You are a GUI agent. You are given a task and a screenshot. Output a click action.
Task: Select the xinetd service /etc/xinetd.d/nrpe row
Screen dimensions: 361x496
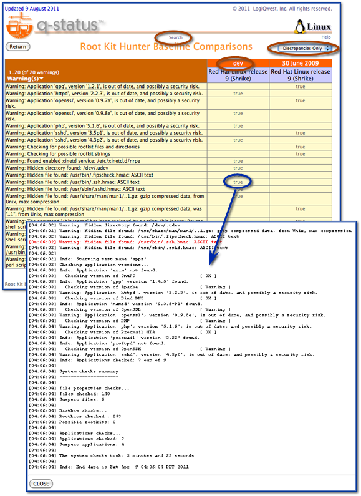(168, 161)
